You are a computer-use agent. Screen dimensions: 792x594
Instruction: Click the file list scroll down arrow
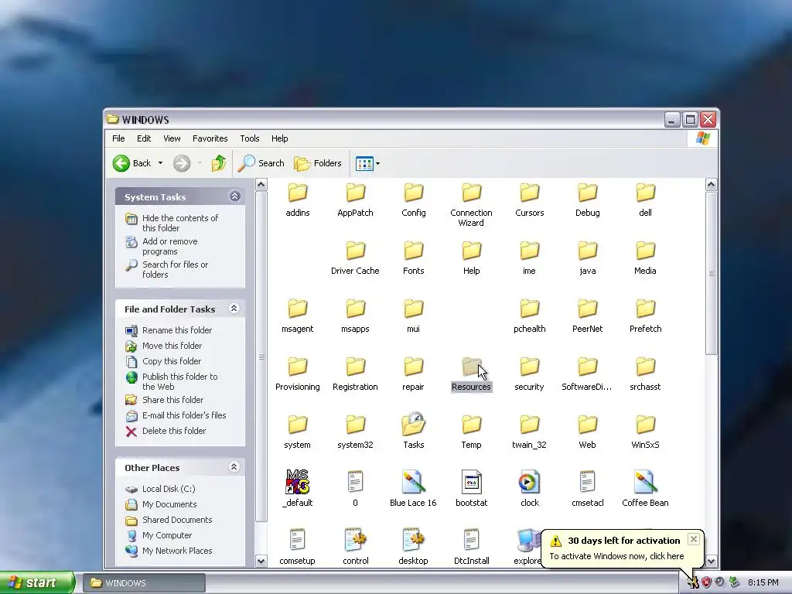(712, 561)
